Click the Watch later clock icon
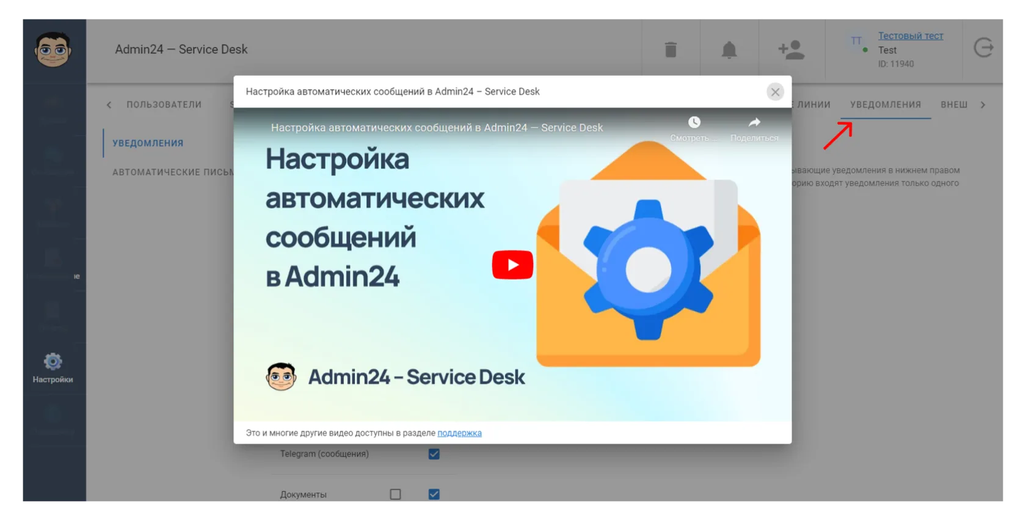The height and width of the screenshot is (520, 1026). (694, 122)
